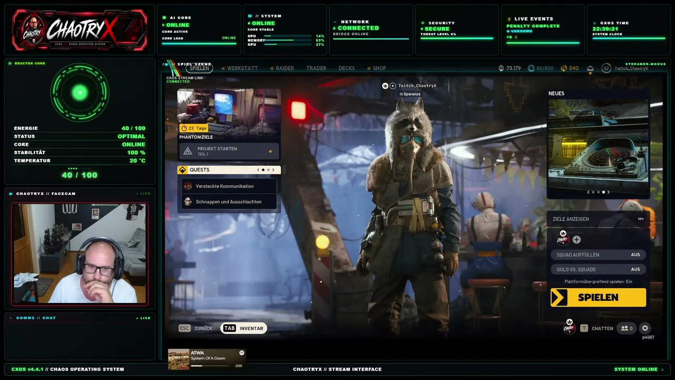
Task: Click the triangle icon on Projekt Starten
Action: point(188,151)
